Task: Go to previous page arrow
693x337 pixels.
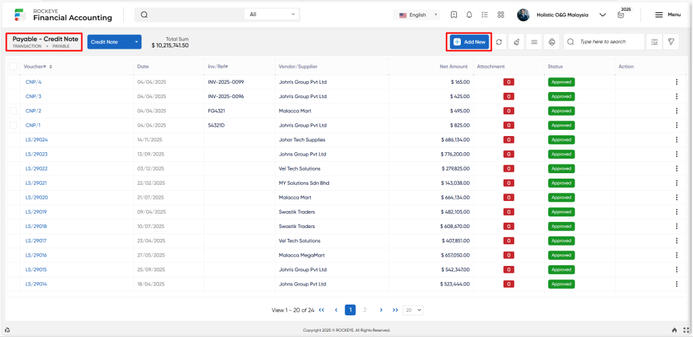Action: pos(336,310)
